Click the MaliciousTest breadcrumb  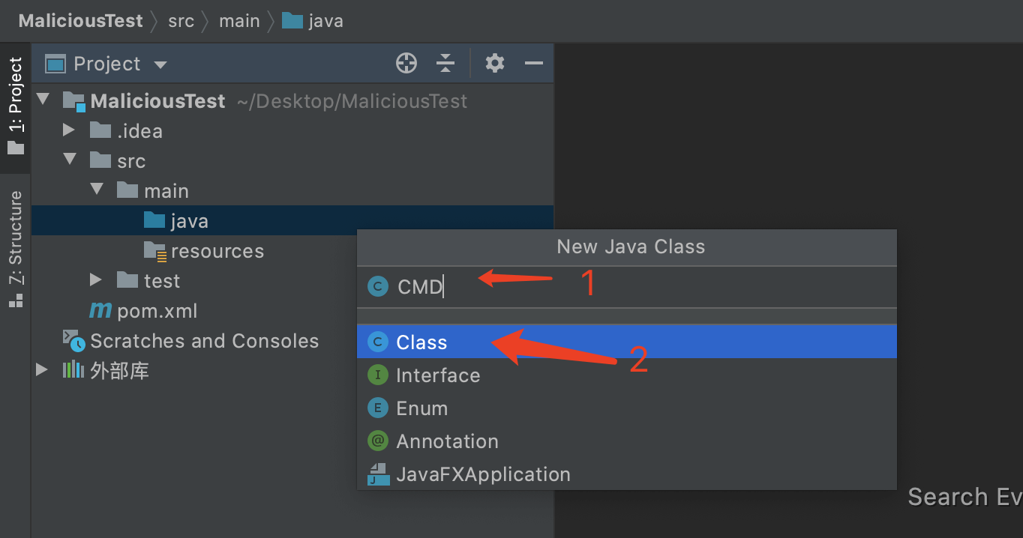80,21
